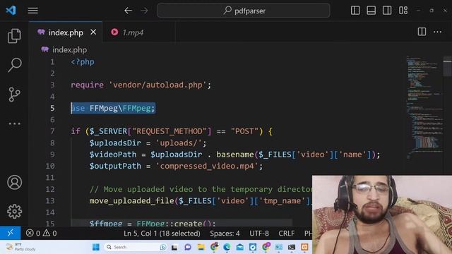The image size is (452, 254).
Task: Open the Task View icon on taskbar
Action: pyautogui.click(x=174, y=247)
